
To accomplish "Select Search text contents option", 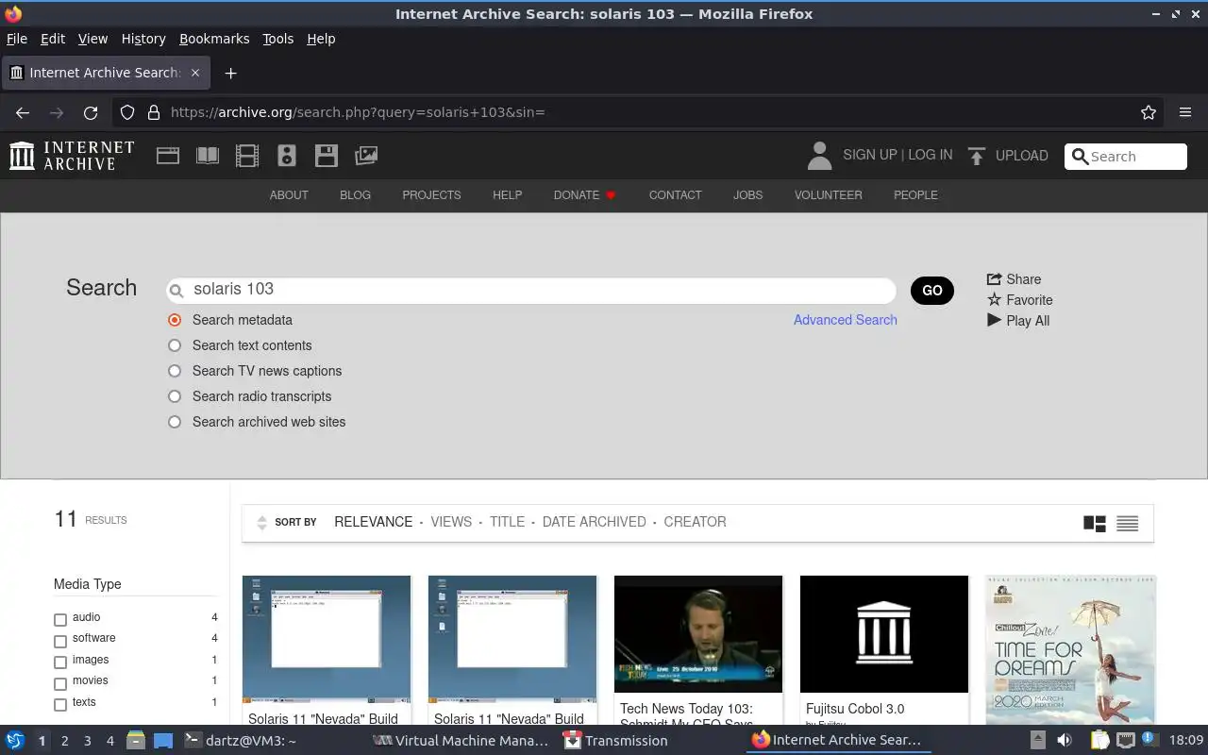I will click(x=175, y=345).
